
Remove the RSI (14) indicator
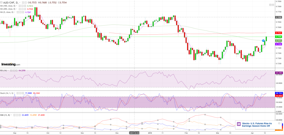click(x=16, y=71)
